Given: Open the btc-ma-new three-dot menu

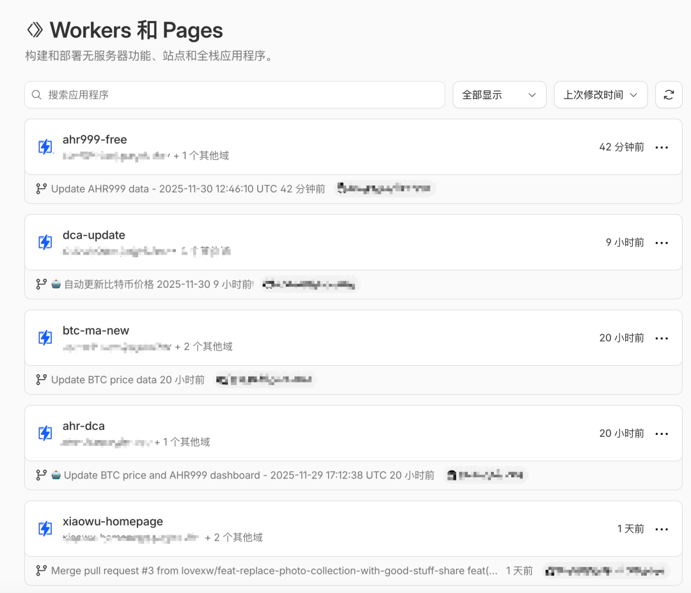Looking at the screenshot, I should [662, 338].
